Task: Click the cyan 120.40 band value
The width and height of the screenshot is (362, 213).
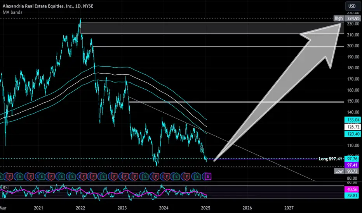Action: tap(353, 134)
